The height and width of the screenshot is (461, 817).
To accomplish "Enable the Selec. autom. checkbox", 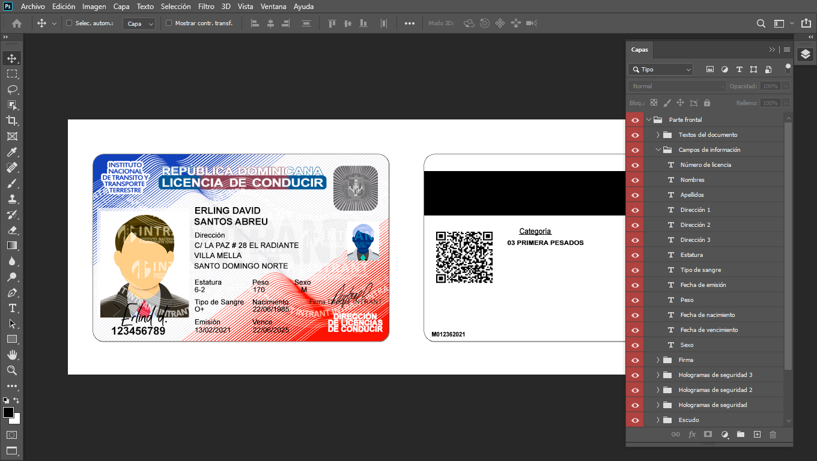I will pos(68,23).
